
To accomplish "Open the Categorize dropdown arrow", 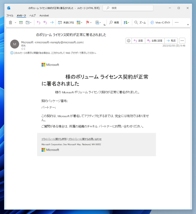I will point(82,23).
